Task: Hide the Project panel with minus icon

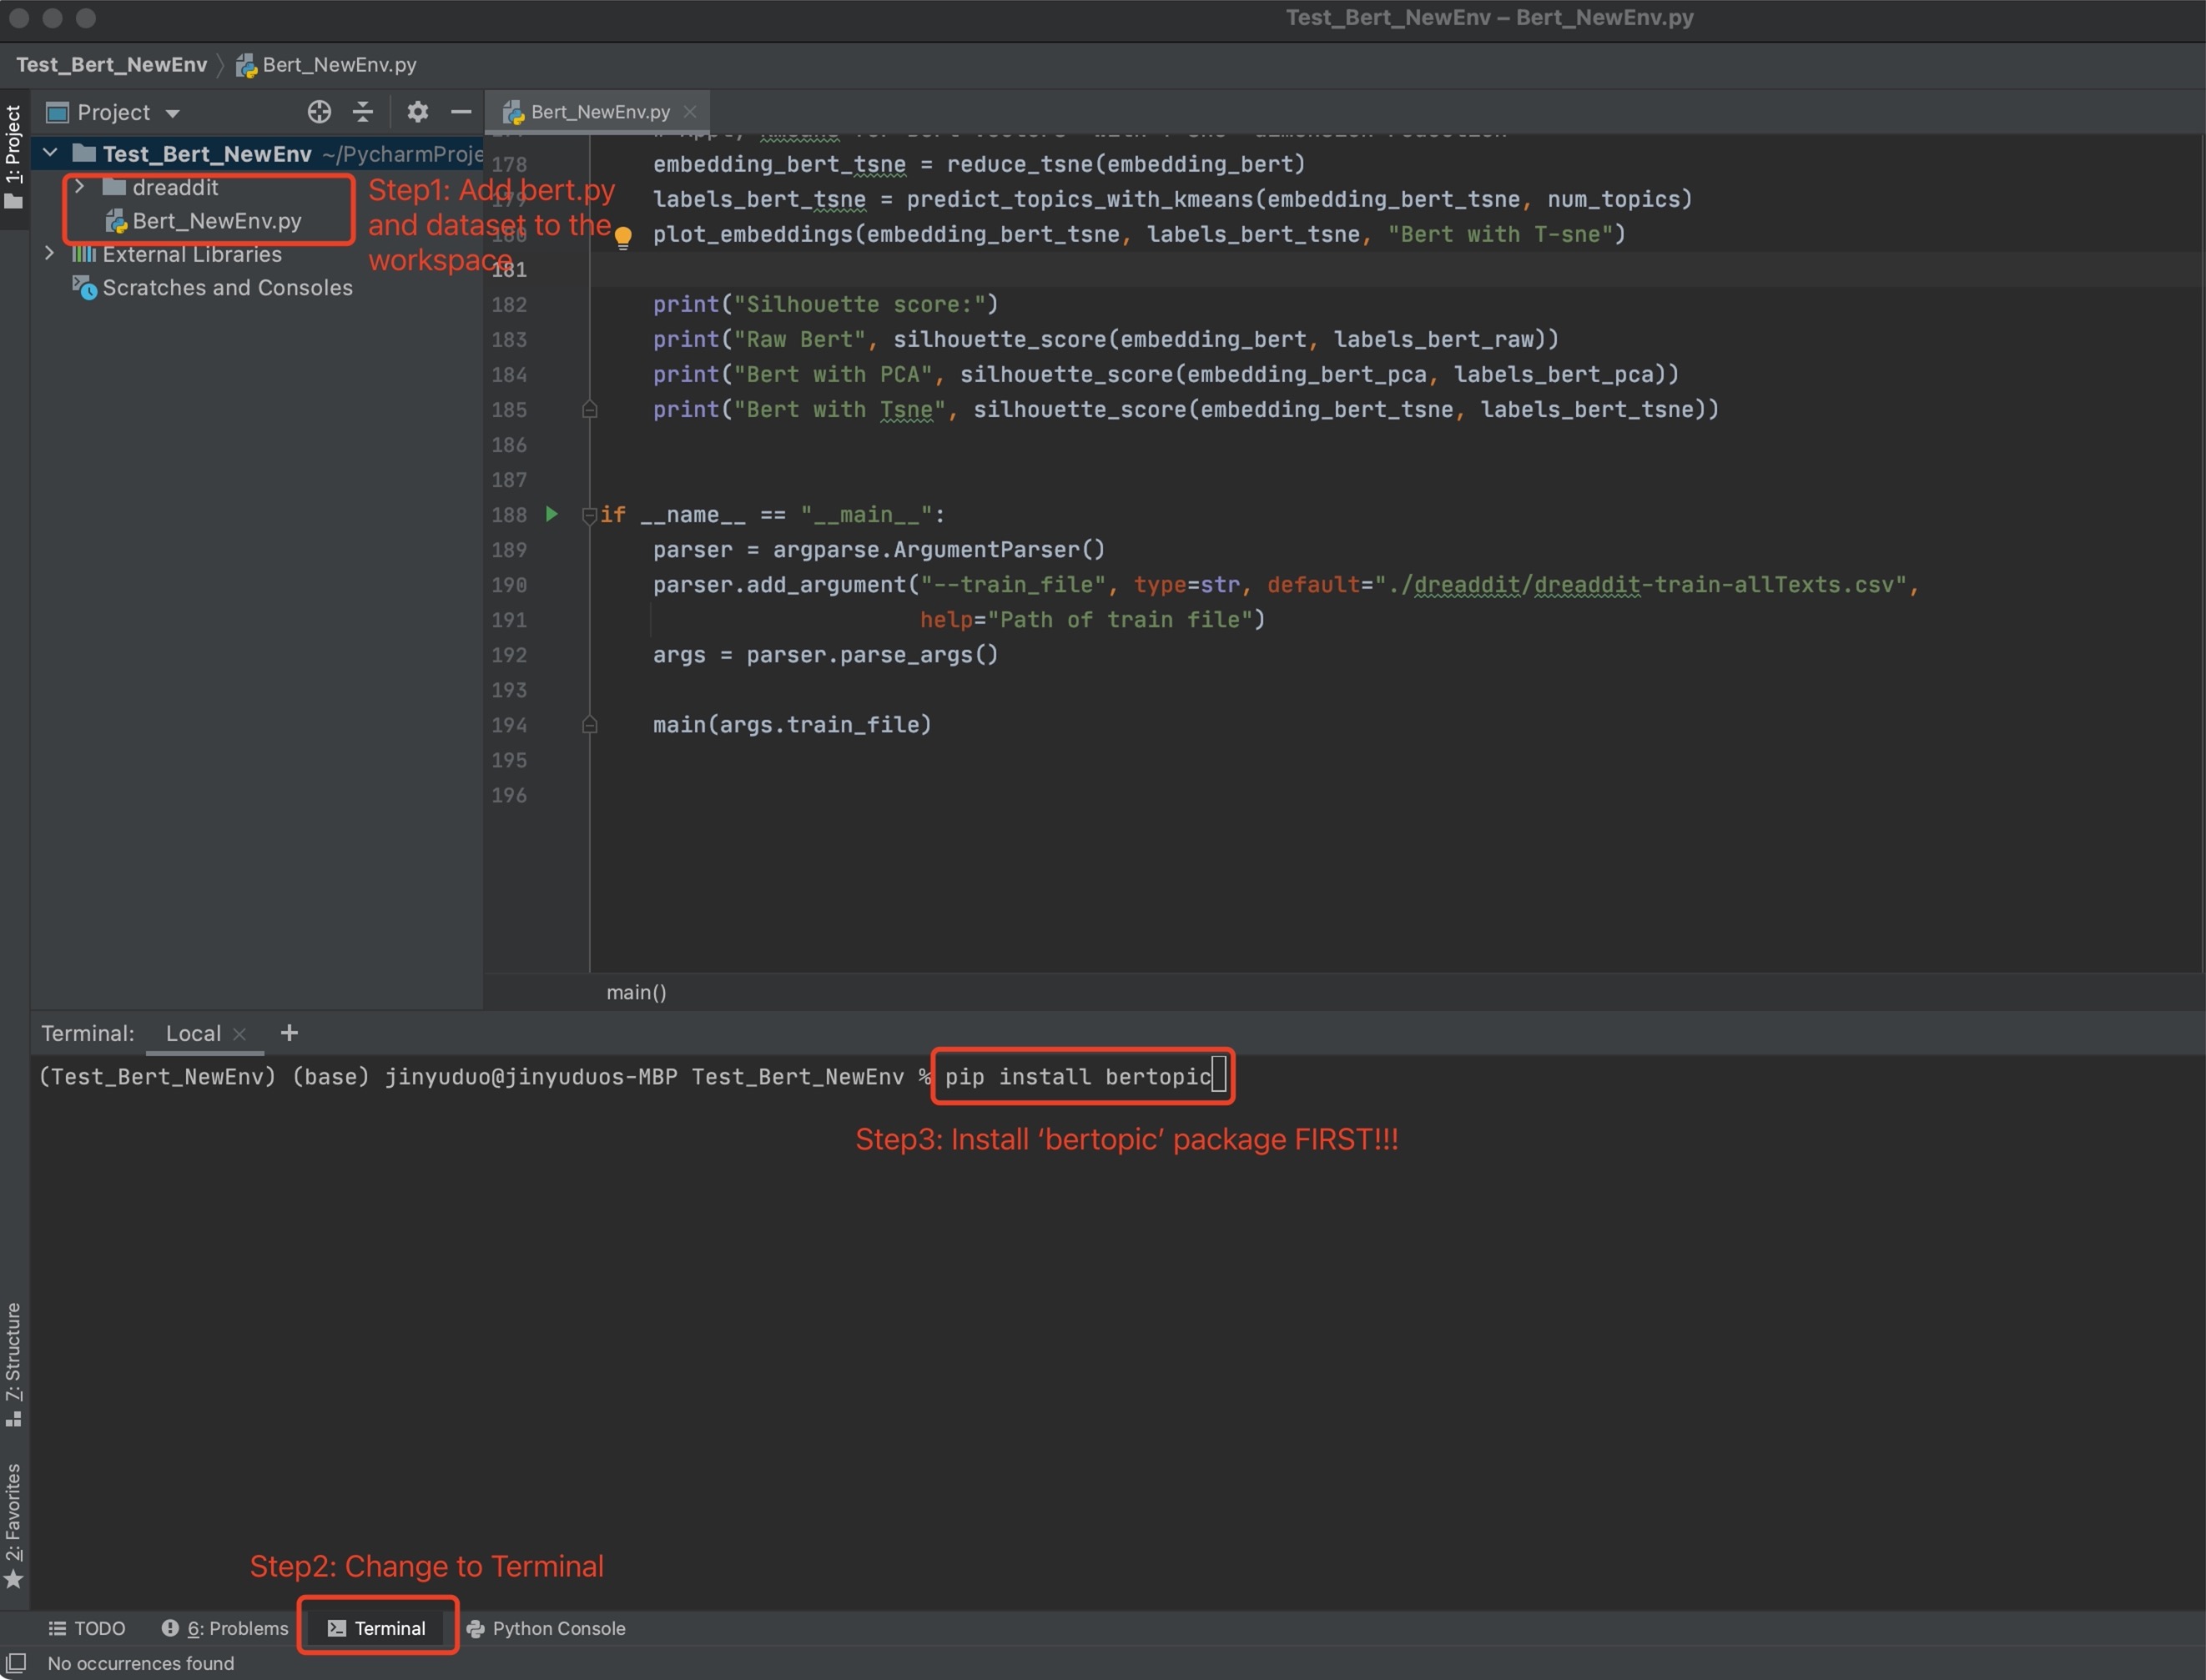Action: point(461,112)
